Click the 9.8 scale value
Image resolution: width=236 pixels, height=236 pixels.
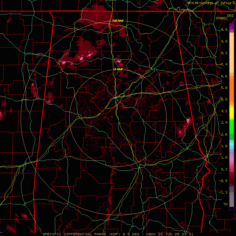click(x=224, y=30)
